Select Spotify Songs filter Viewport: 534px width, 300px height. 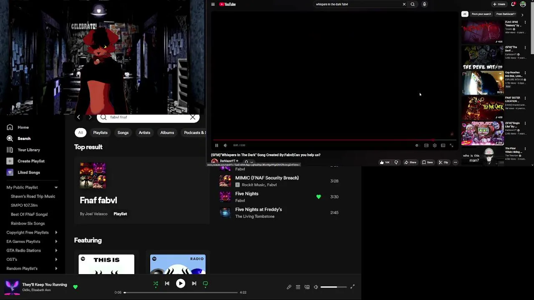pos(123,132)
